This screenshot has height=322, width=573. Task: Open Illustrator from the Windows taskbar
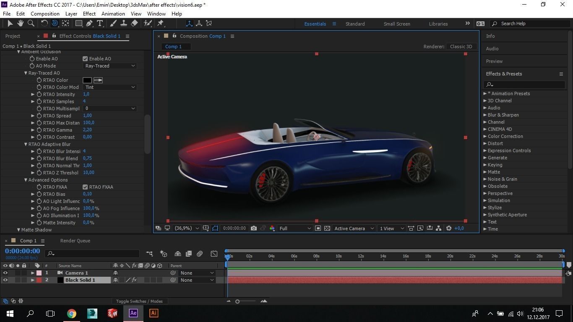[154, 313]
